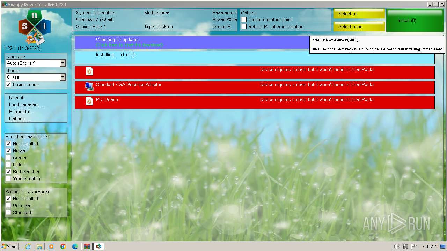This screenshot has height=251, width=447.
Task: Click Windows 7 (32-bit) text
Action: (x=95, y=20)
